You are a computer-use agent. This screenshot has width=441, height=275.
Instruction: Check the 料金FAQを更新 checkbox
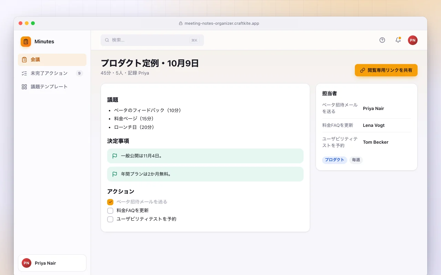[110, 210]
